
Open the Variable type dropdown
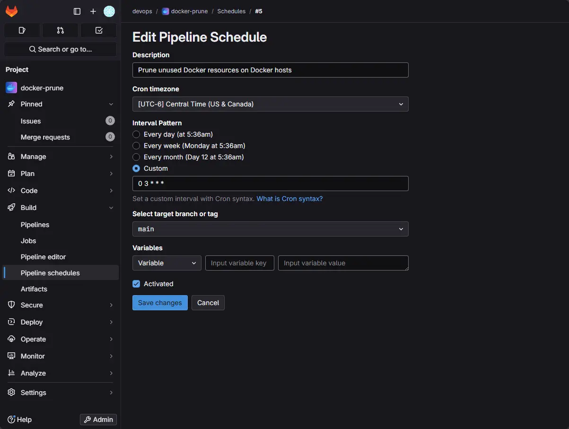tap(166, 263)
